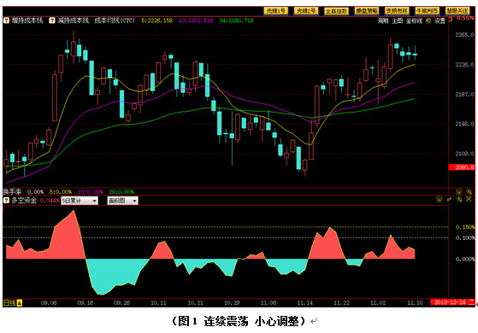Click the 成本均线(CYC) indicator label

115,20
